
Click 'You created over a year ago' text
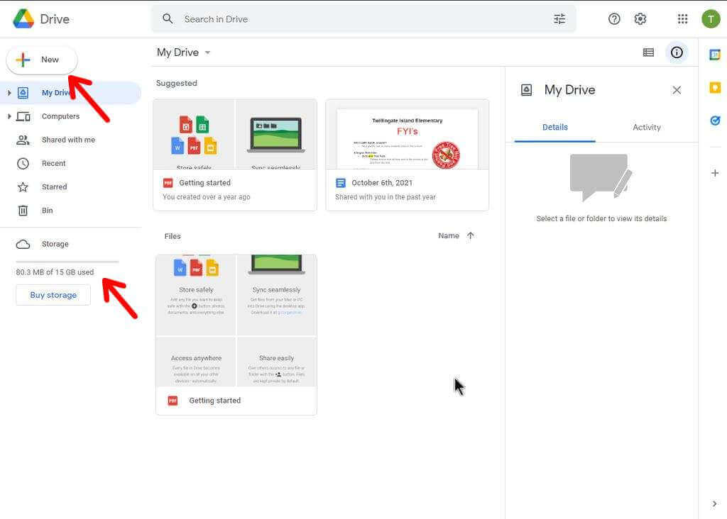pos(207,197)
